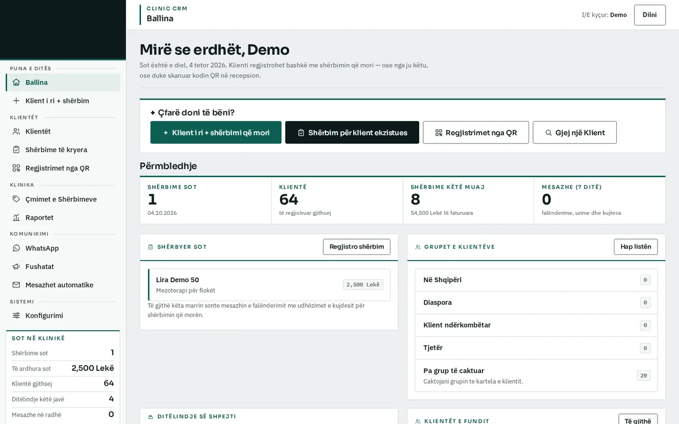Open the Lira Demo 50 service entry
679x424 pixels.
point(269,285)
